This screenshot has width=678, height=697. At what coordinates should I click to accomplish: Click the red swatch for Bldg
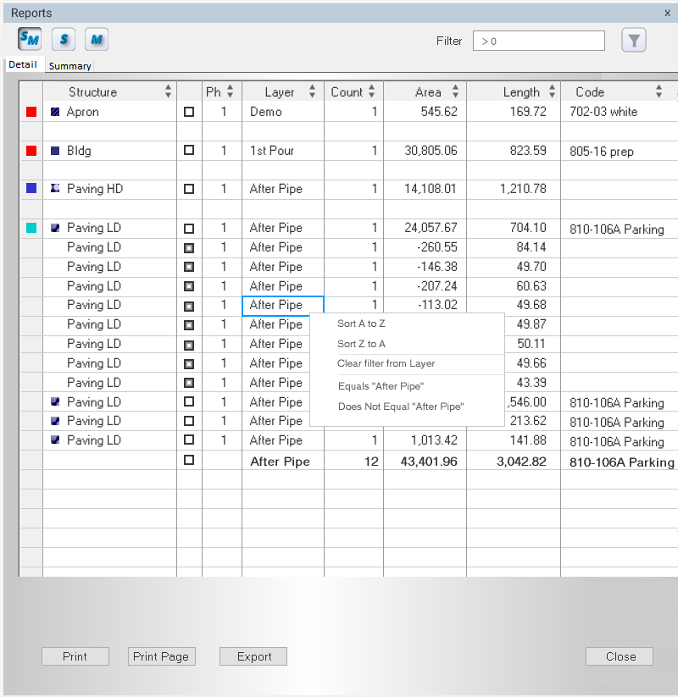31,151
